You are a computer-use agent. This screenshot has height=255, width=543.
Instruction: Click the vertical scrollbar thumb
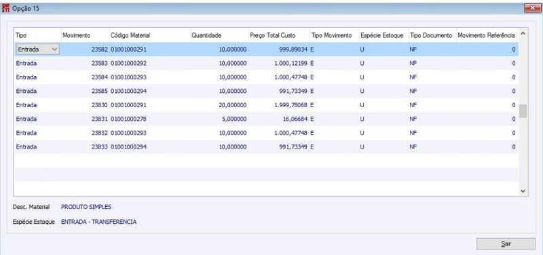point(523,111)
